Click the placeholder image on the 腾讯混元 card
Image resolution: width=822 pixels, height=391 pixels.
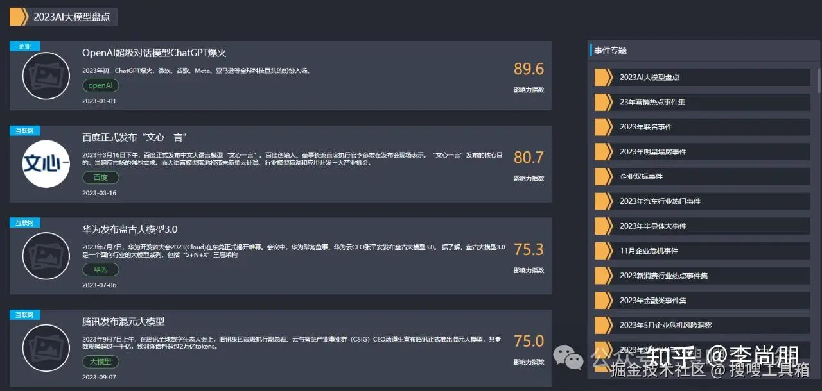(x=46, y=348)
